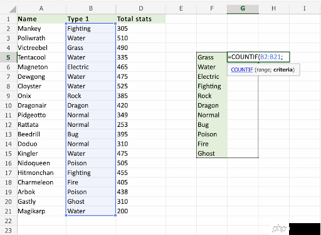
Task: Click the total stats value 510
Action: pos(141,38)
